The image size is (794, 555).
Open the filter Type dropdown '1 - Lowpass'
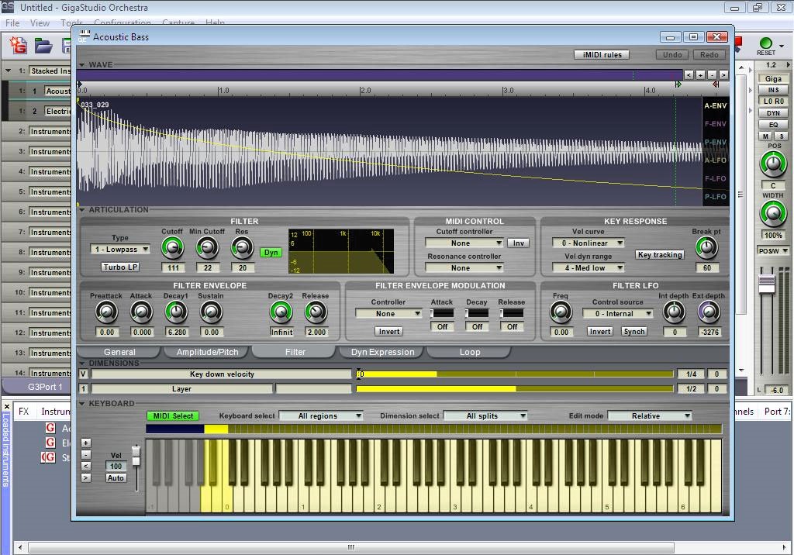120,249
